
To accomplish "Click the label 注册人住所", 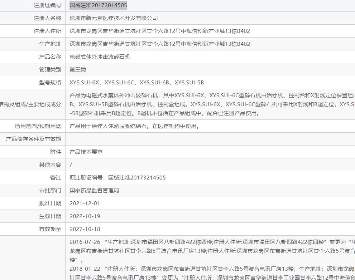I will tap(47, 31).
